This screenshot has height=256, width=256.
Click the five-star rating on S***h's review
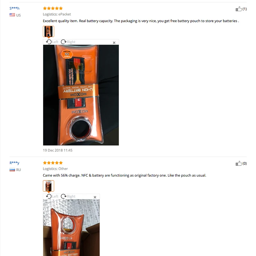[53, 8]
